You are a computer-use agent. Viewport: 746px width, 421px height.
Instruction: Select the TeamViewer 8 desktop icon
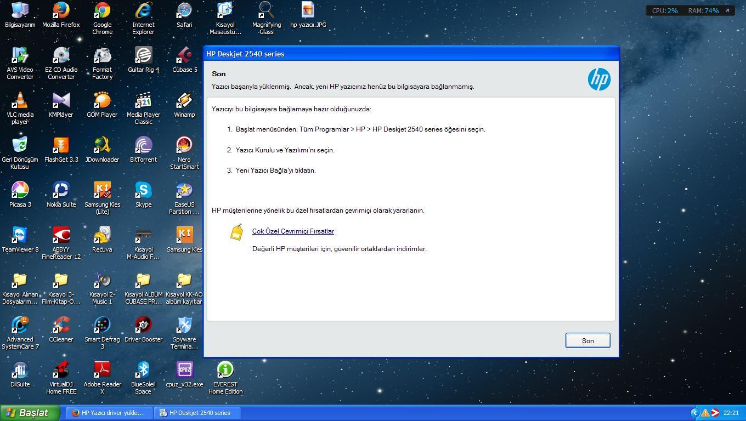20,240
